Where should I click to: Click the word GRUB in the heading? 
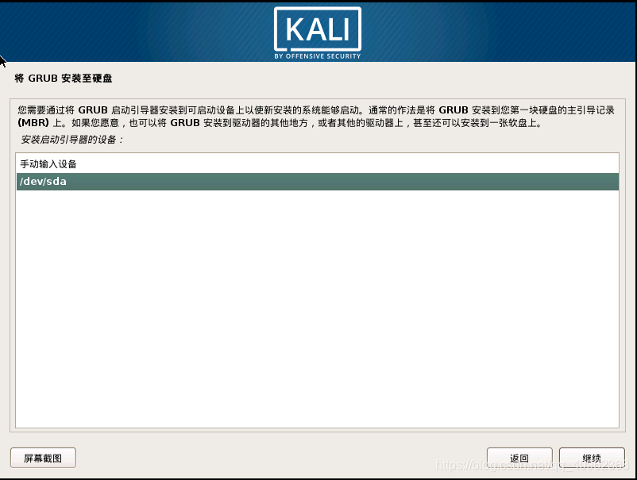tap(43, 79)
